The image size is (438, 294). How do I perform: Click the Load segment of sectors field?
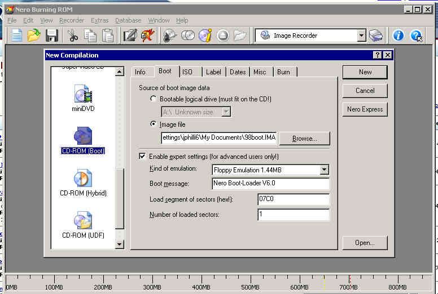(x=294, y=199)
